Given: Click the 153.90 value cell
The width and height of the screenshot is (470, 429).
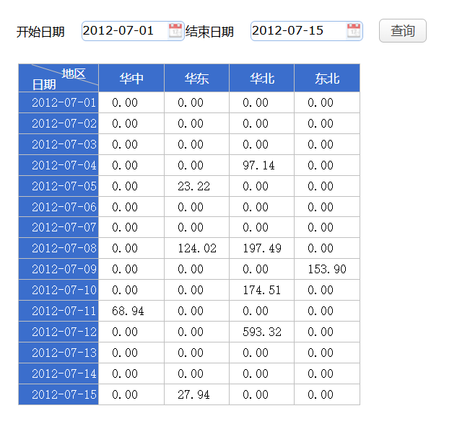Looking at the screenshot, I should (327, 269).
